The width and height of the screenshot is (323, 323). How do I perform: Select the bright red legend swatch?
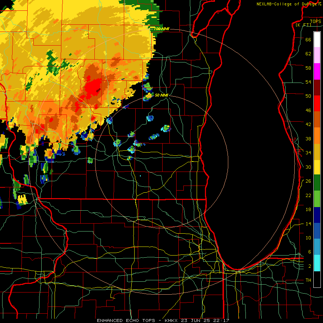tap(317, 103)
